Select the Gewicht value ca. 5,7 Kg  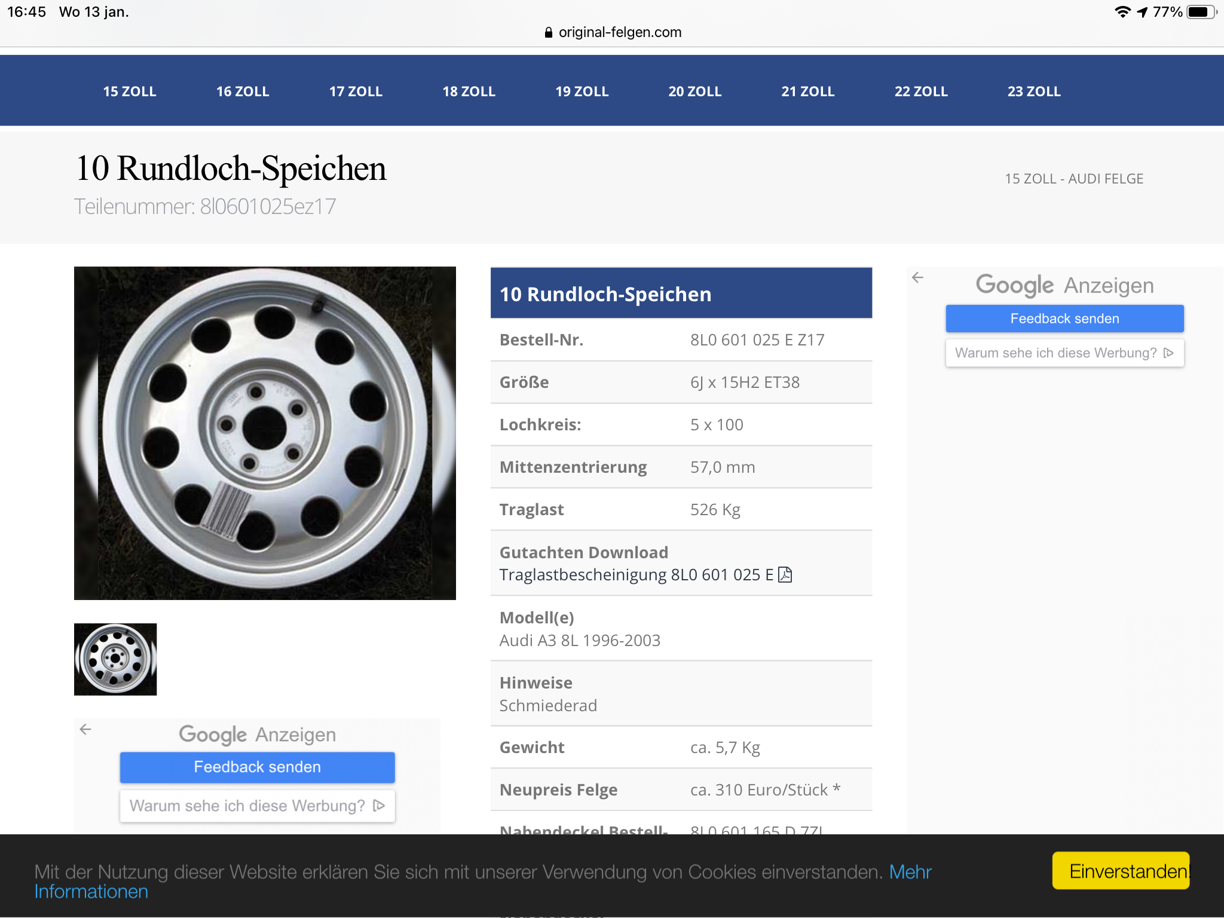point(725,748)
